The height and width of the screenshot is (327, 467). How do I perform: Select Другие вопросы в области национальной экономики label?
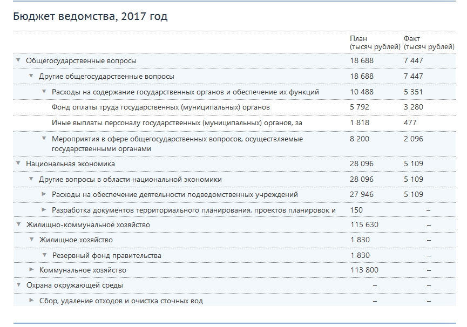pos(130,180)
